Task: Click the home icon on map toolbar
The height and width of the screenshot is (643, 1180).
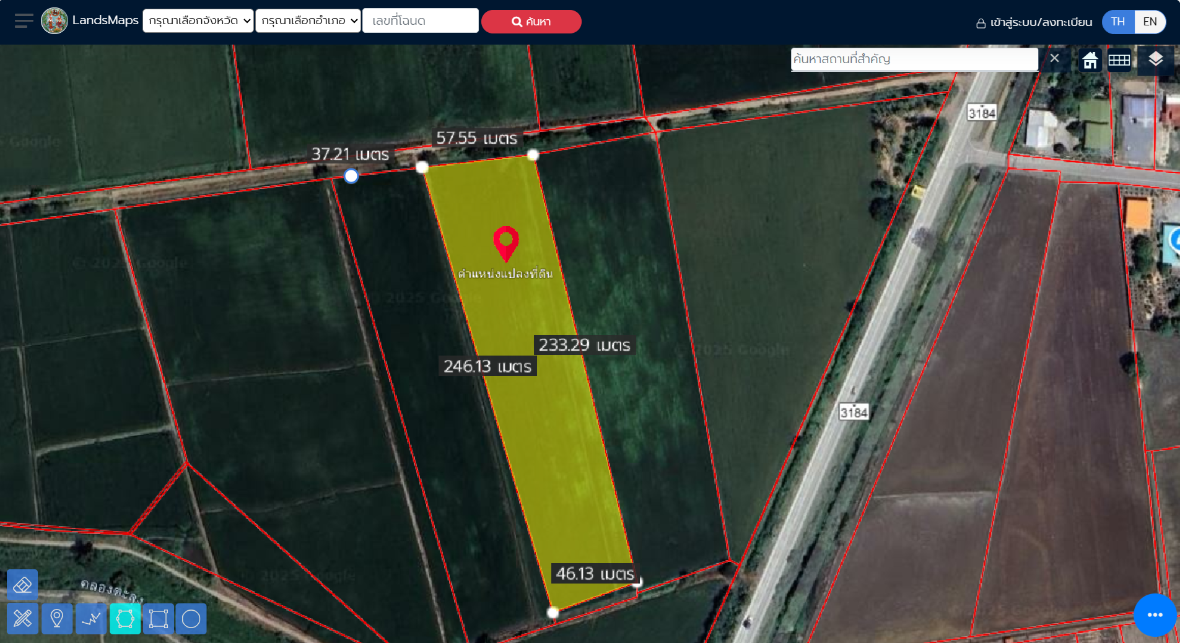Action: point(1090,60)
